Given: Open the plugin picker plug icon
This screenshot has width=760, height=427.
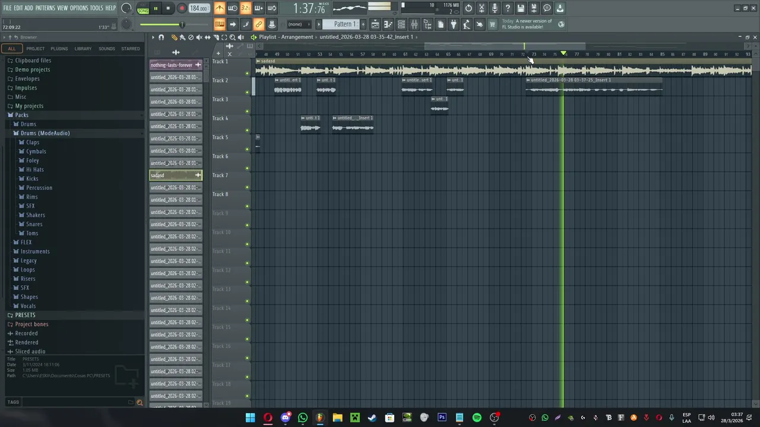Looking at the screenshot, I should coord(454,24).
